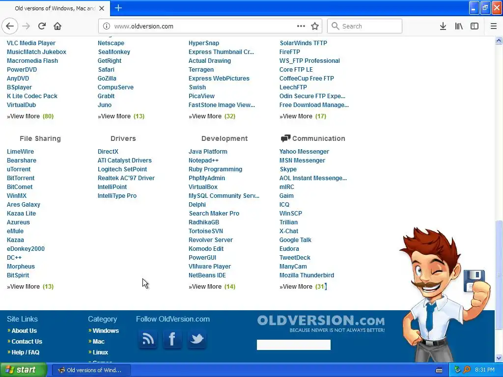Image resolution: width=503 pixels, height=377 pixels.
Task: Click the Communication speech bubble icon
Action: 285,138
